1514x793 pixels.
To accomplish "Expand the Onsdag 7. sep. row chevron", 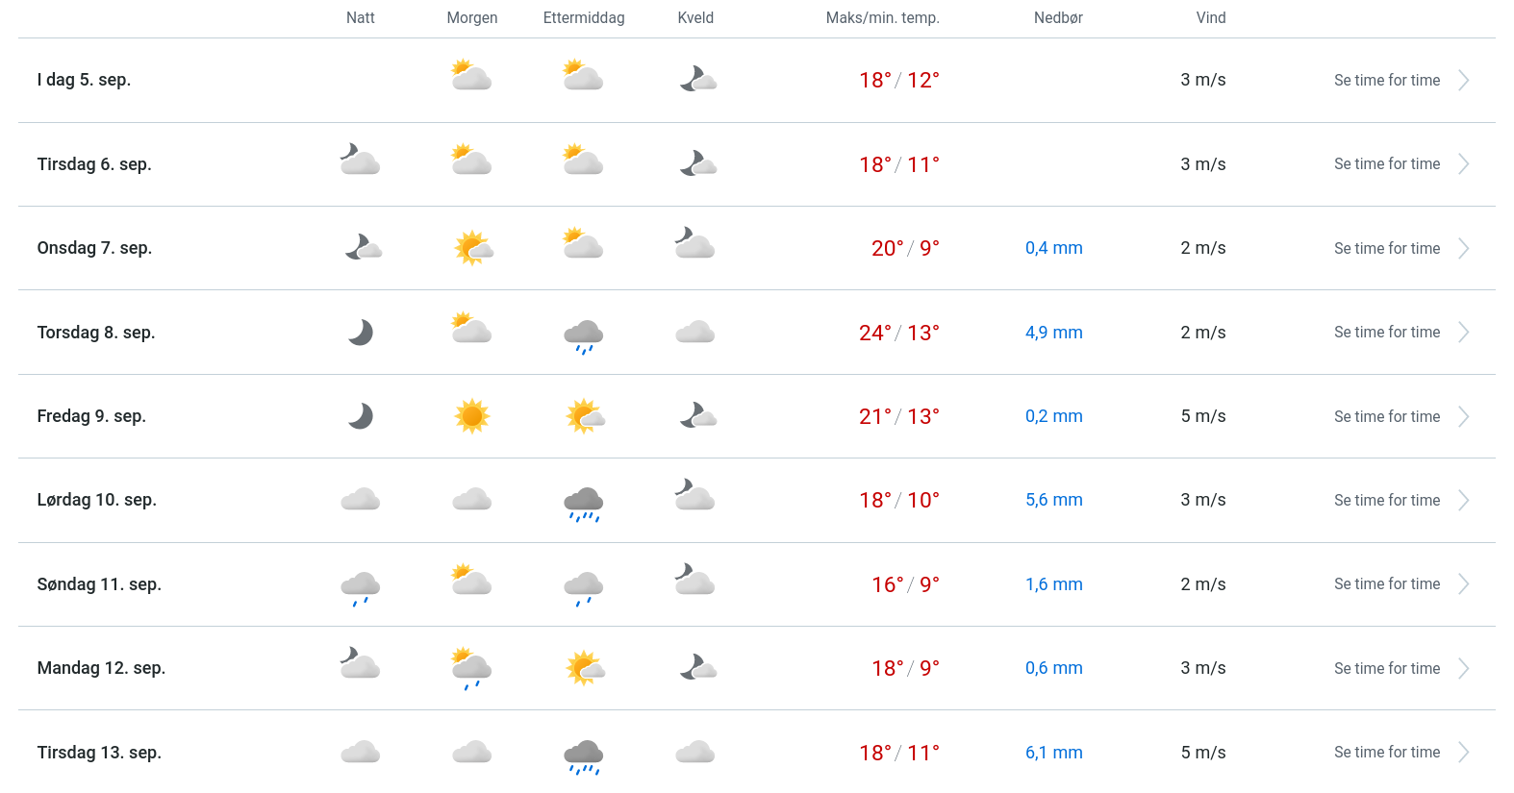I will coord(1464,249).
